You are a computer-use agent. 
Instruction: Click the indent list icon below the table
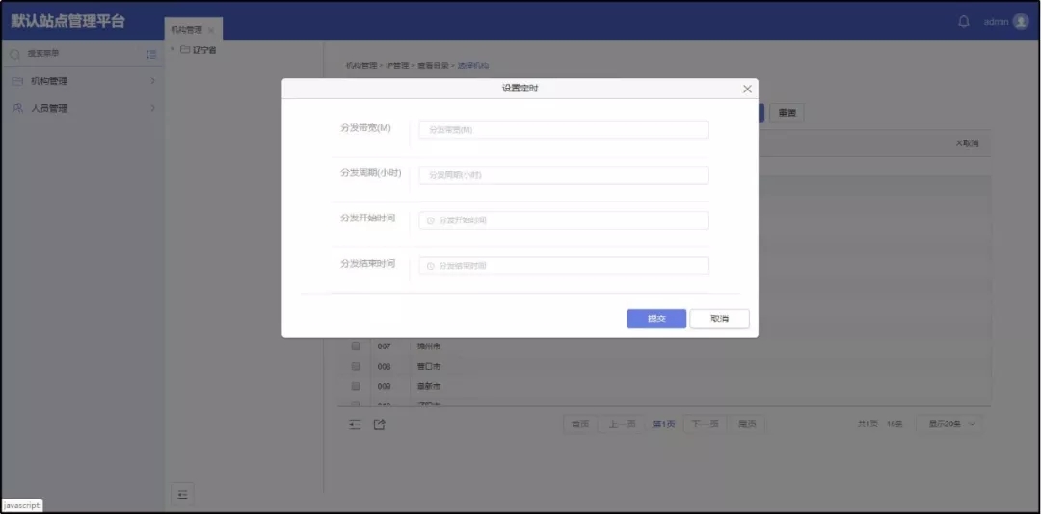click(355, 424)
